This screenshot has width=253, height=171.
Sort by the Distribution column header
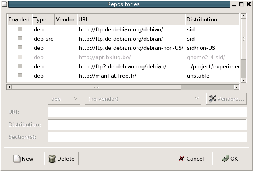point(212,19)
